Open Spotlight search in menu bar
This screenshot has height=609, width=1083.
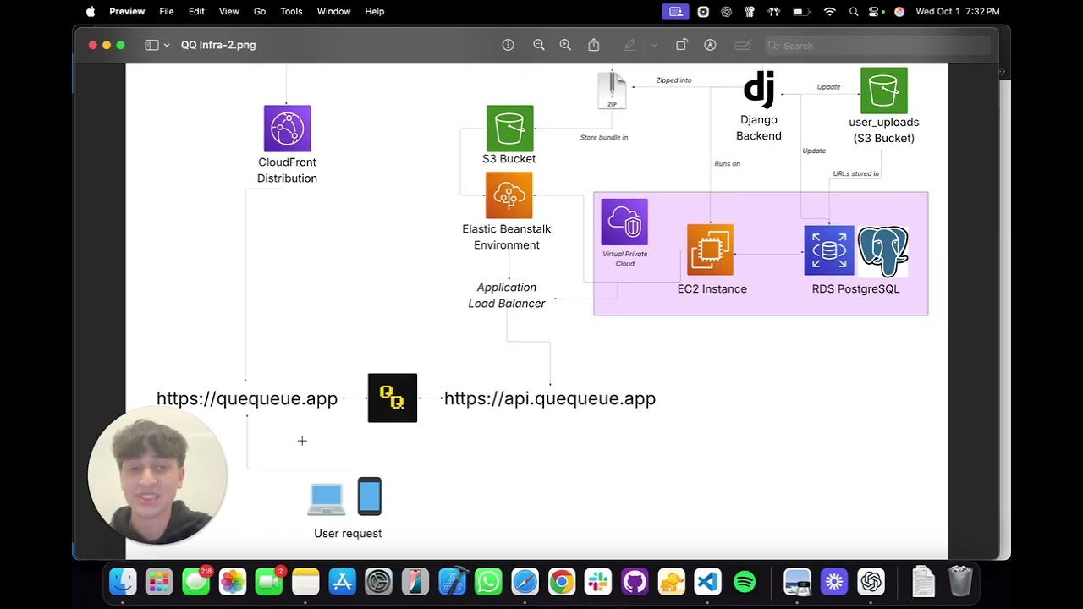(854, 11)
